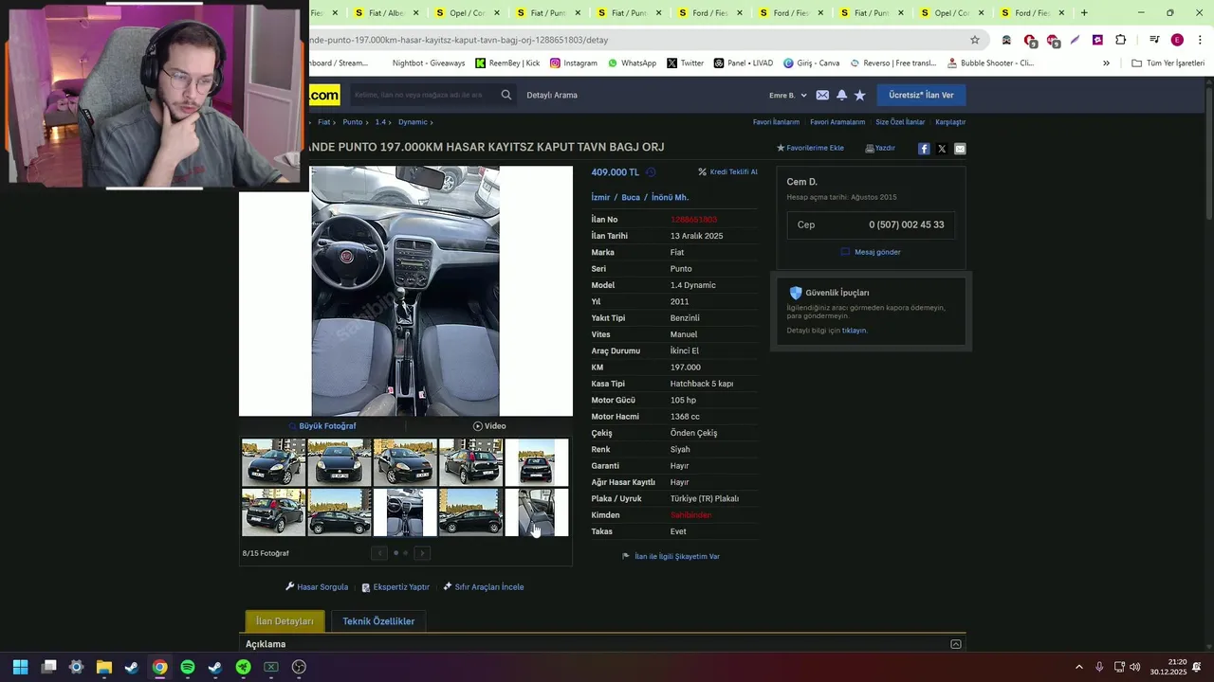Open Settings gear on the taskbar
Image resolution: width=1214 pixels, height=682 pixels.
click(x=77, y=667)
